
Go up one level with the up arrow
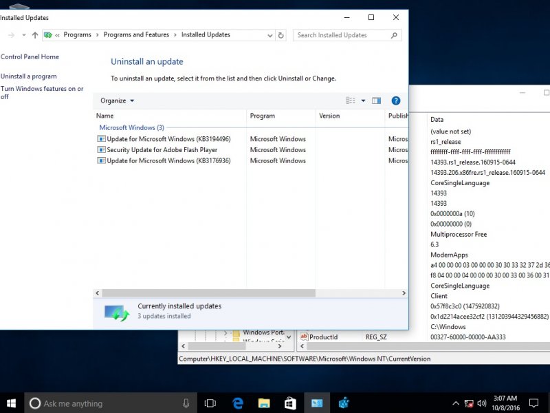[35, 35]
